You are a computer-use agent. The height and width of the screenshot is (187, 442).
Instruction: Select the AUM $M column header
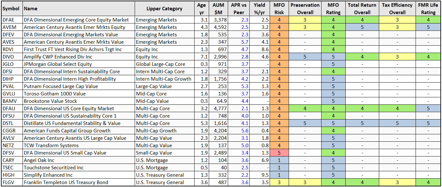218,9
